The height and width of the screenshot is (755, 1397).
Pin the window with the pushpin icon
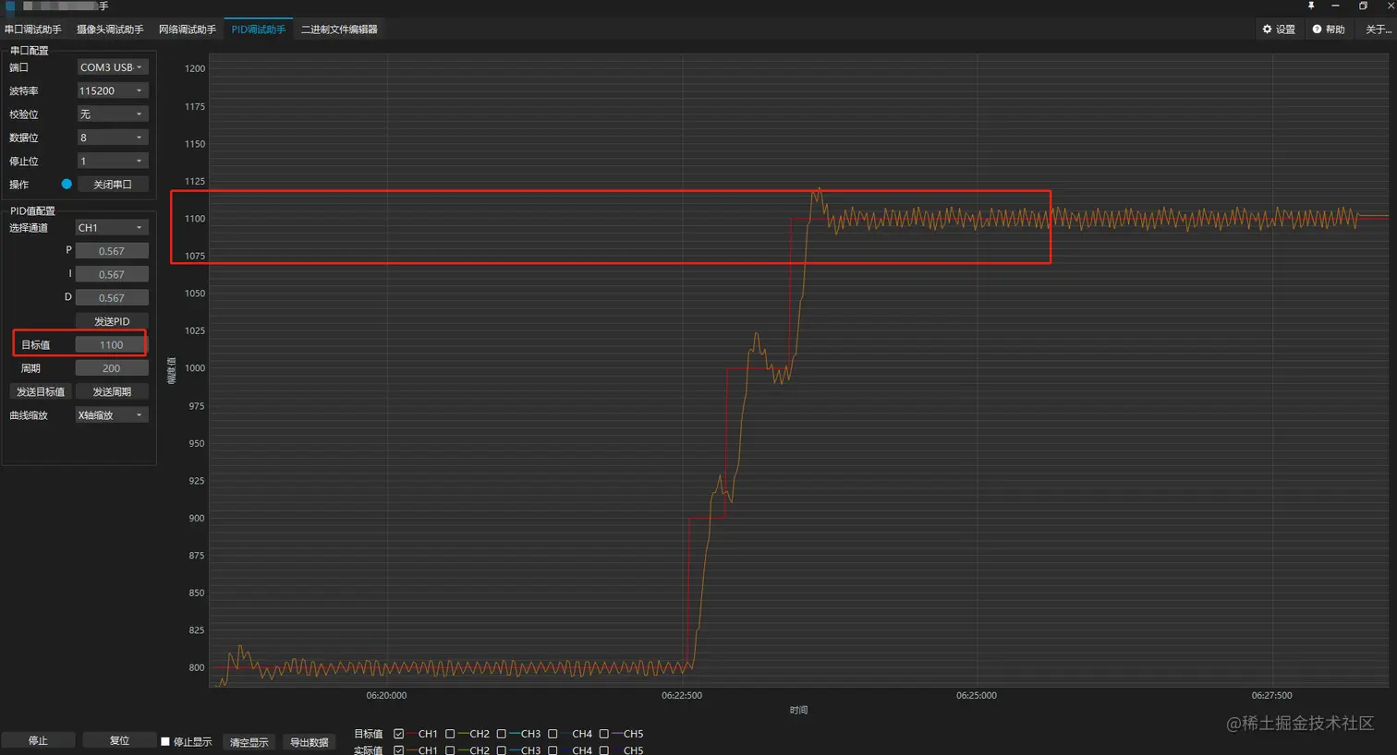pyautogui.click(x=1310, y=6)
